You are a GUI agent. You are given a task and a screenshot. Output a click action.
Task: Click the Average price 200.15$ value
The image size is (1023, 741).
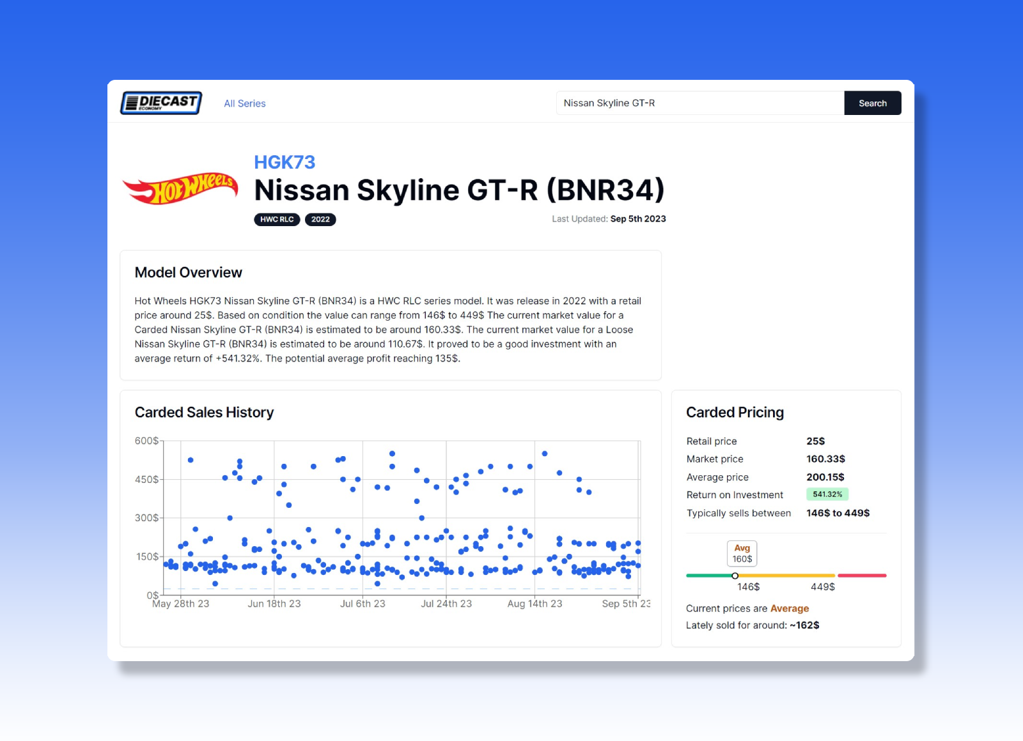[825, 477]
